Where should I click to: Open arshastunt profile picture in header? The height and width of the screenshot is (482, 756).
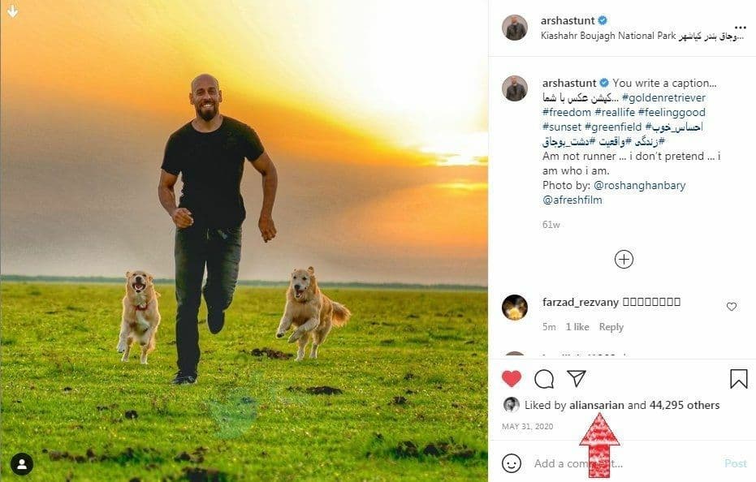pos(515,28)
